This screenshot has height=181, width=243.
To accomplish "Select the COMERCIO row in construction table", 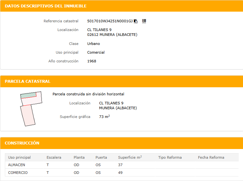I will click(18, 173).
